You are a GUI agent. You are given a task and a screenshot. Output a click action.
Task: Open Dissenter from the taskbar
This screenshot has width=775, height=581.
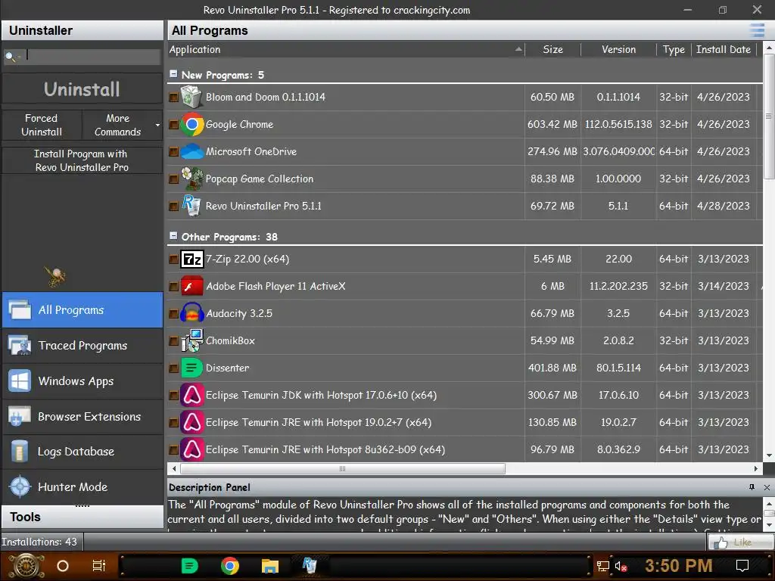coord(189,566)
